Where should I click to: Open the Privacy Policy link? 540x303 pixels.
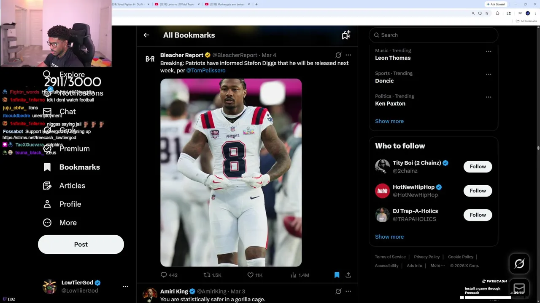(x=427, y=257)
